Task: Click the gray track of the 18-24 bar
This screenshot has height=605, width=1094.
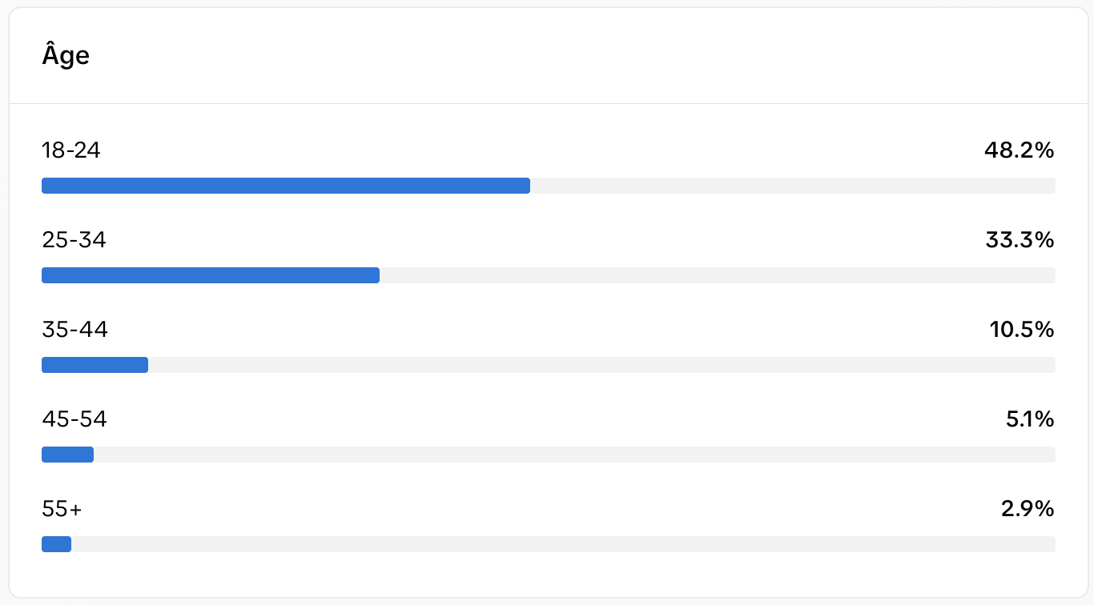Action: 793,186
